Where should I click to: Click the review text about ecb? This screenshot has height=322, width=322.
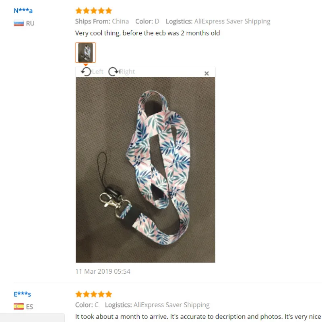pos(147,33)
